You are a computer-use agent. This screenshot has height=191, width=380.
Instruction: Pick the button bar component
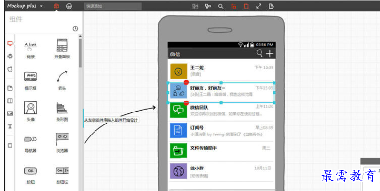62,175
